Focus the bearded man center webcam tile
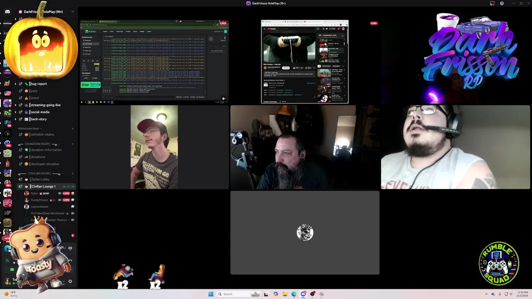 pyautogui.click(x=305, y=147)
